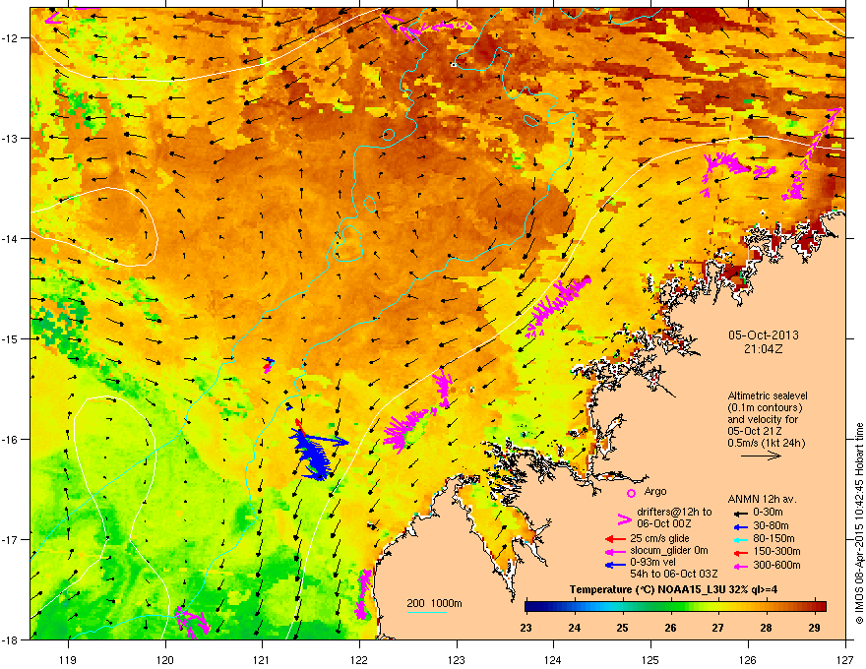Click the longitude axis label 124
Screen dimensions: 866x669
click(553, 659)
